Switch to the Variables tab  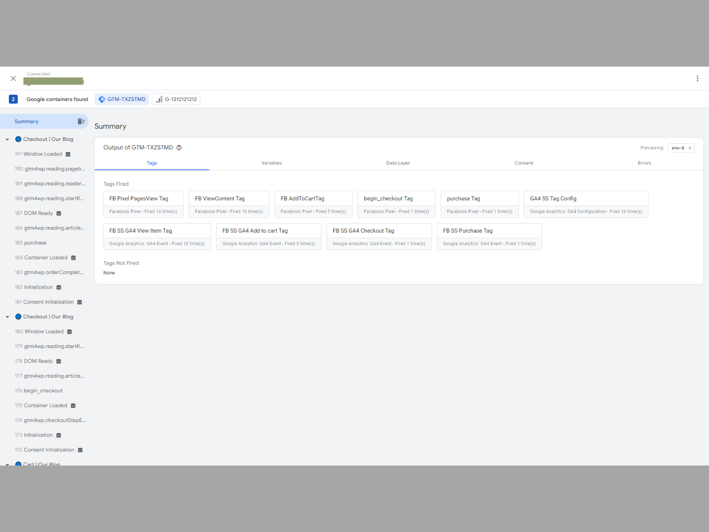tap(271, 163)
